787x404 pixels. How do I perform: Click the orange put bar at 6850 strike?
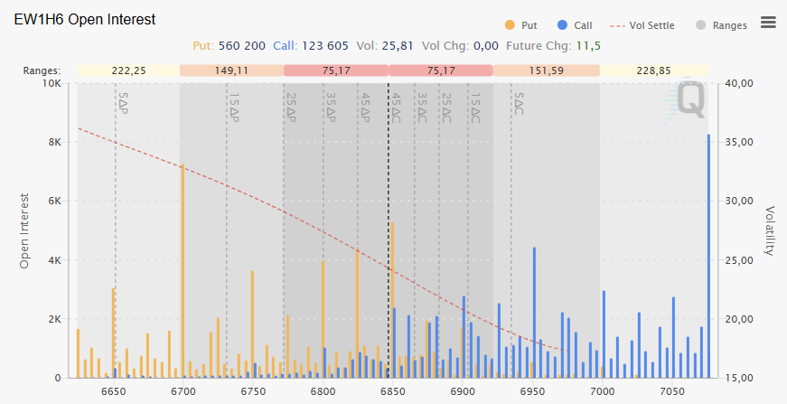[x=392, y=298]
